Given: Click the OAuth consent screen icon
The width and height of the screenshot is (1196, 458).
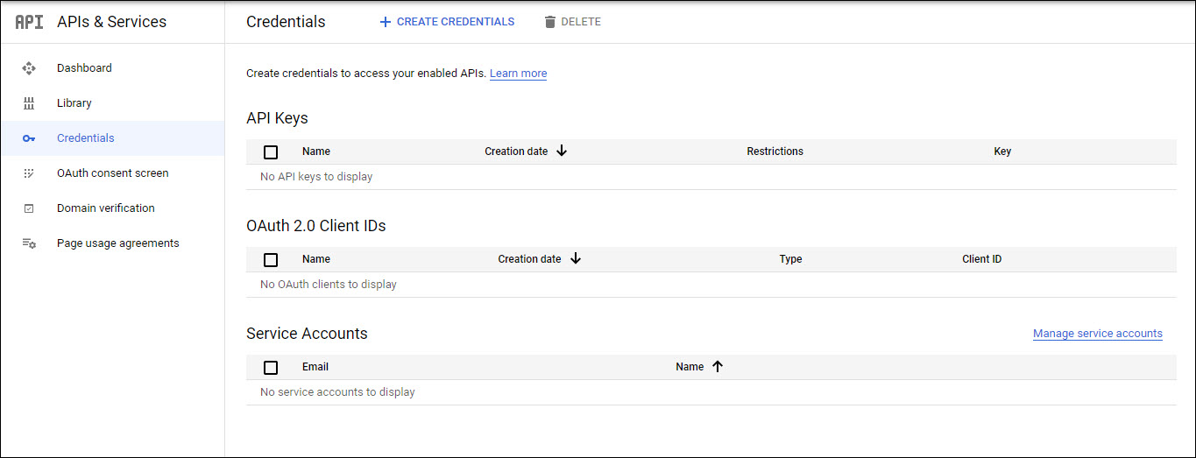Looking at the screenshot, I should tap(29, 173).
